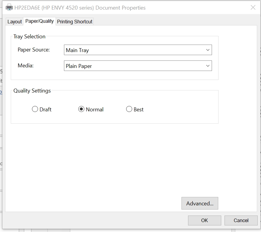Select the Paper/Quality tab
The height and width of the screenshot is (232, 261).
pos(39,21)
